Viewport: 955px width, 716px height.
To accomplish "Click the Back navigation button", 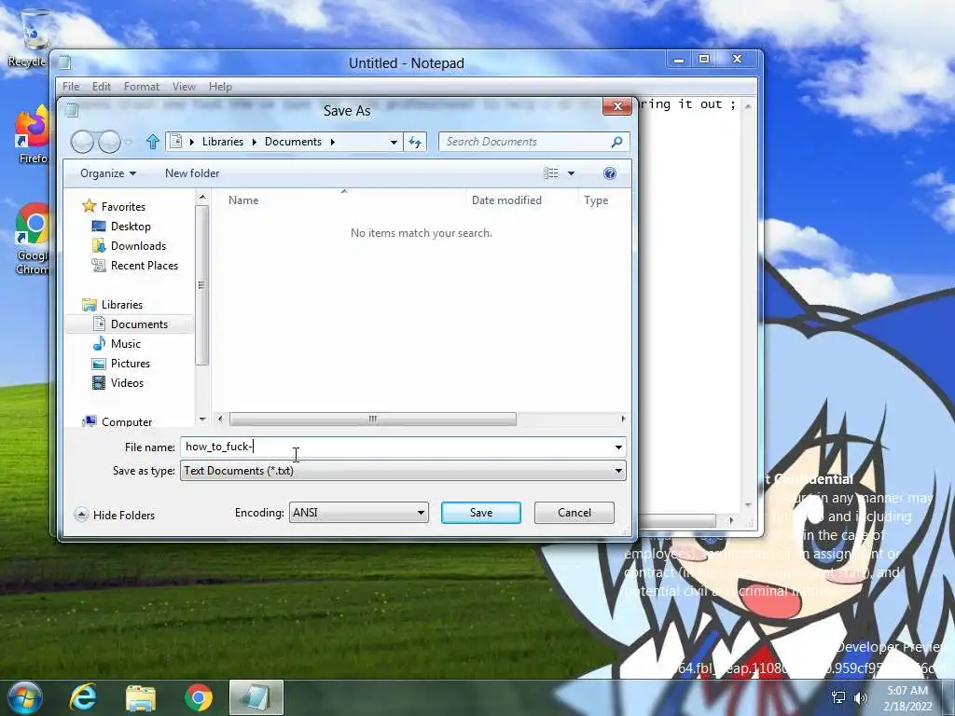I will click(x=82, y=142).
